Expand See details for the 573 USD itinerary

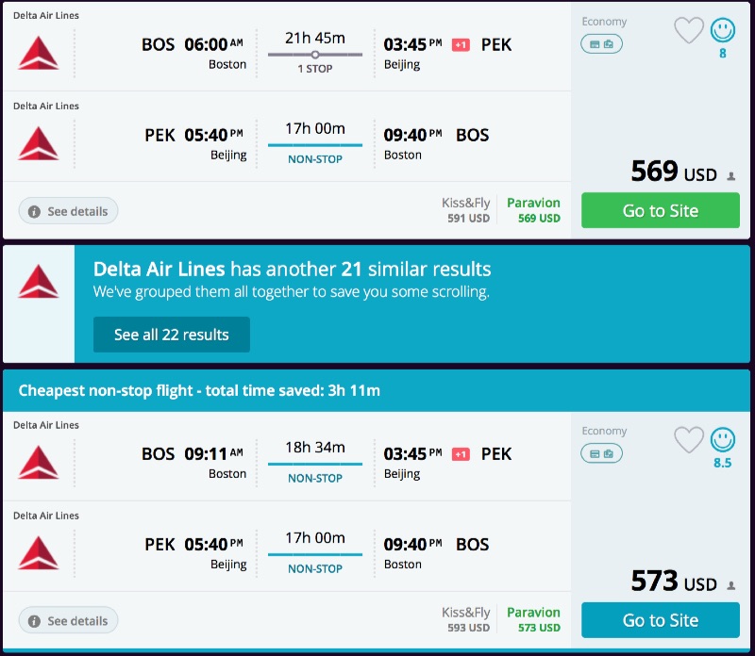coord(68,620)
